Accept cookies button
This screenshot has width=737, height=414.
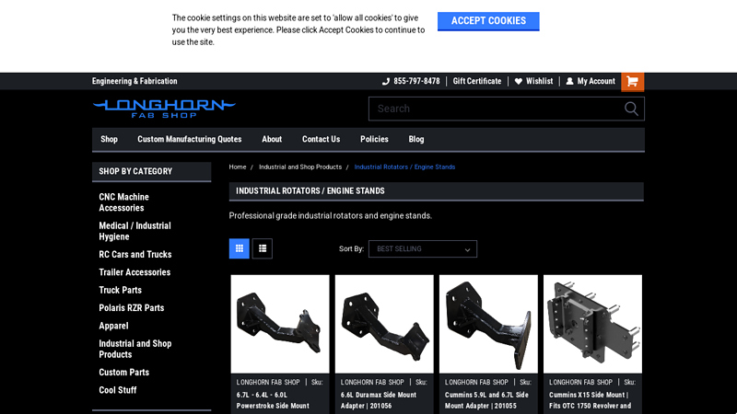pos(488,21)
